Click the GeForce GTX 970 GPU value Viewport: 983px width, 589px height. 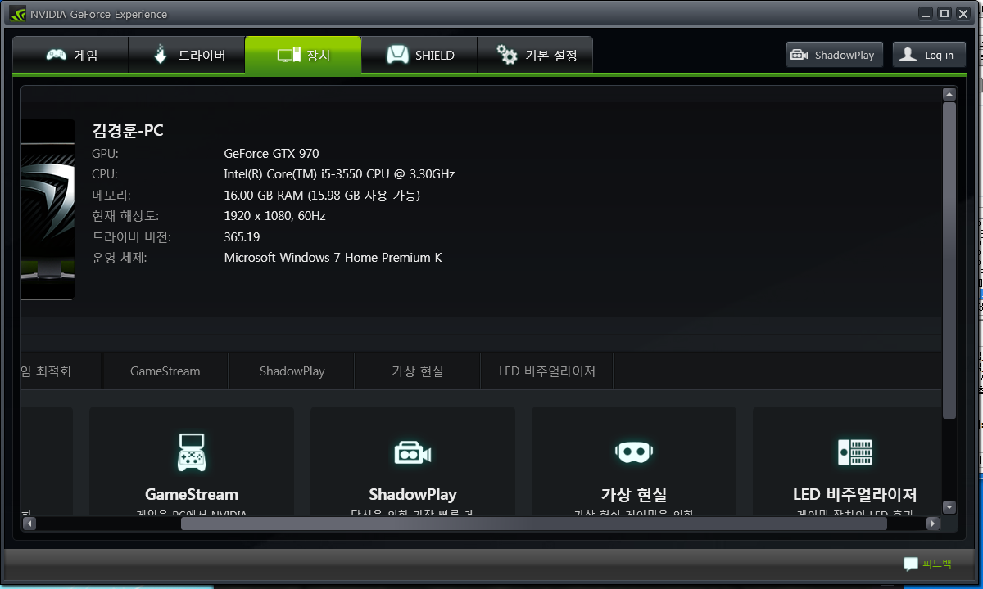tap(271, 154)
